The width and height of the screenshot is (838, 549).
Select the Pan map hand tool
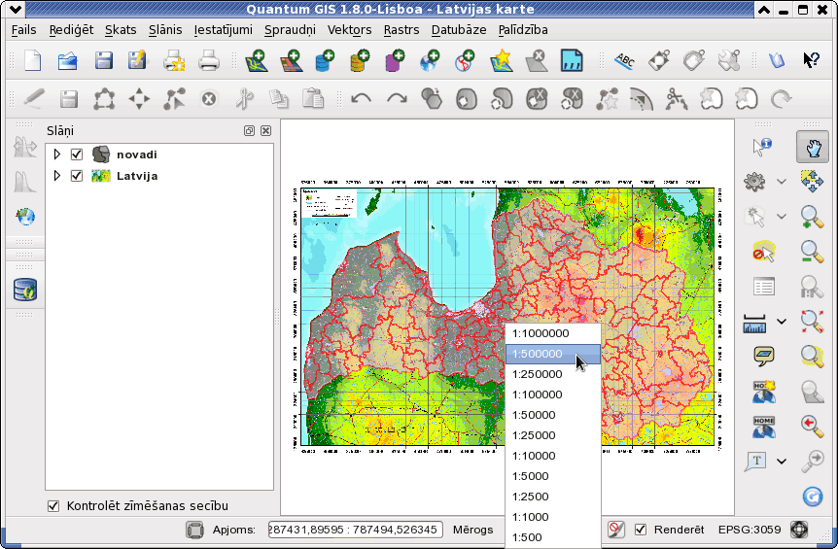tap(813, 147)
